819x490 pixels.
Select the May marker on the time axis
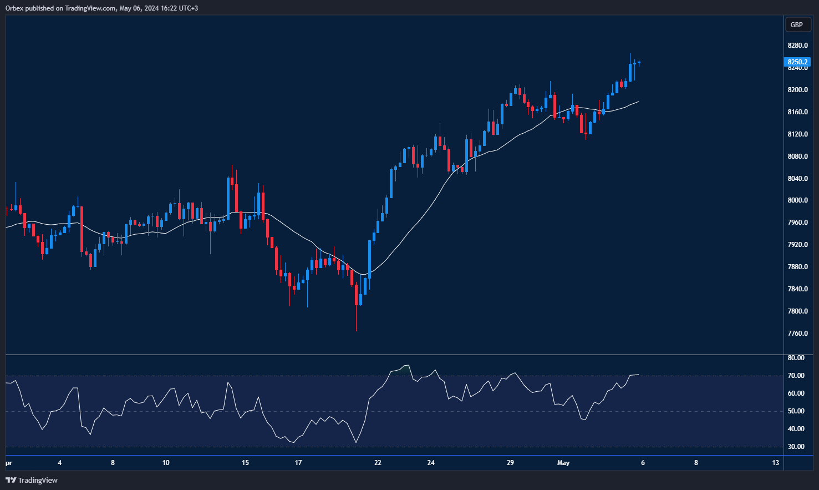click(x=563, y=463)
